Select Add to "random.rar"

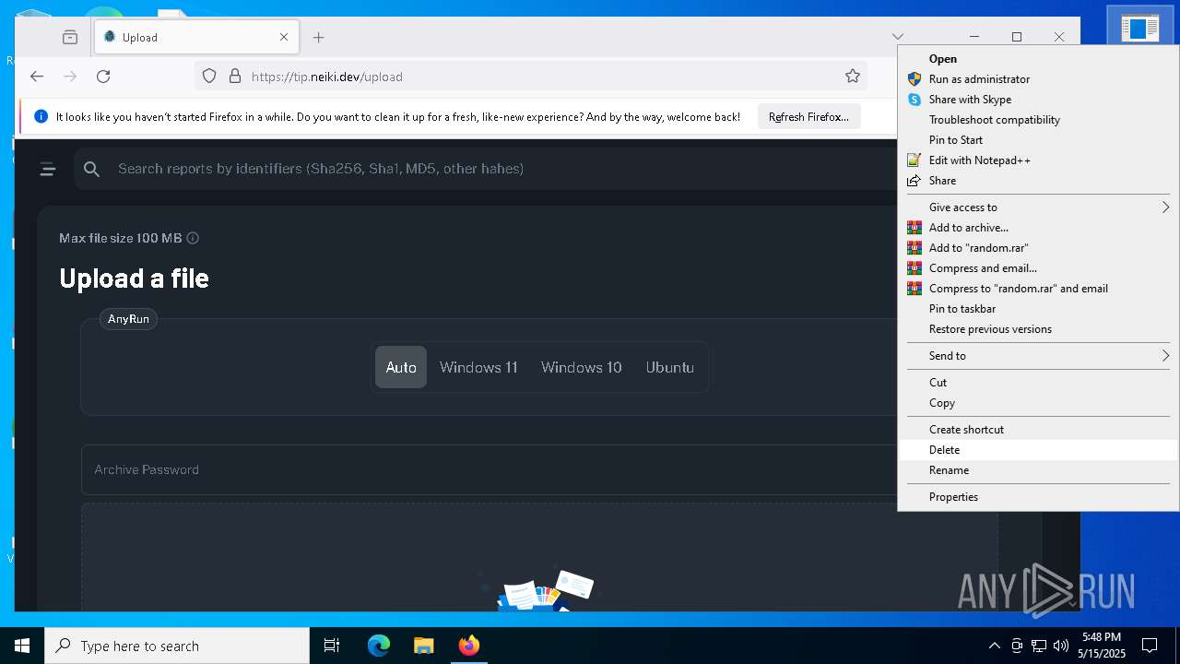1038,248
